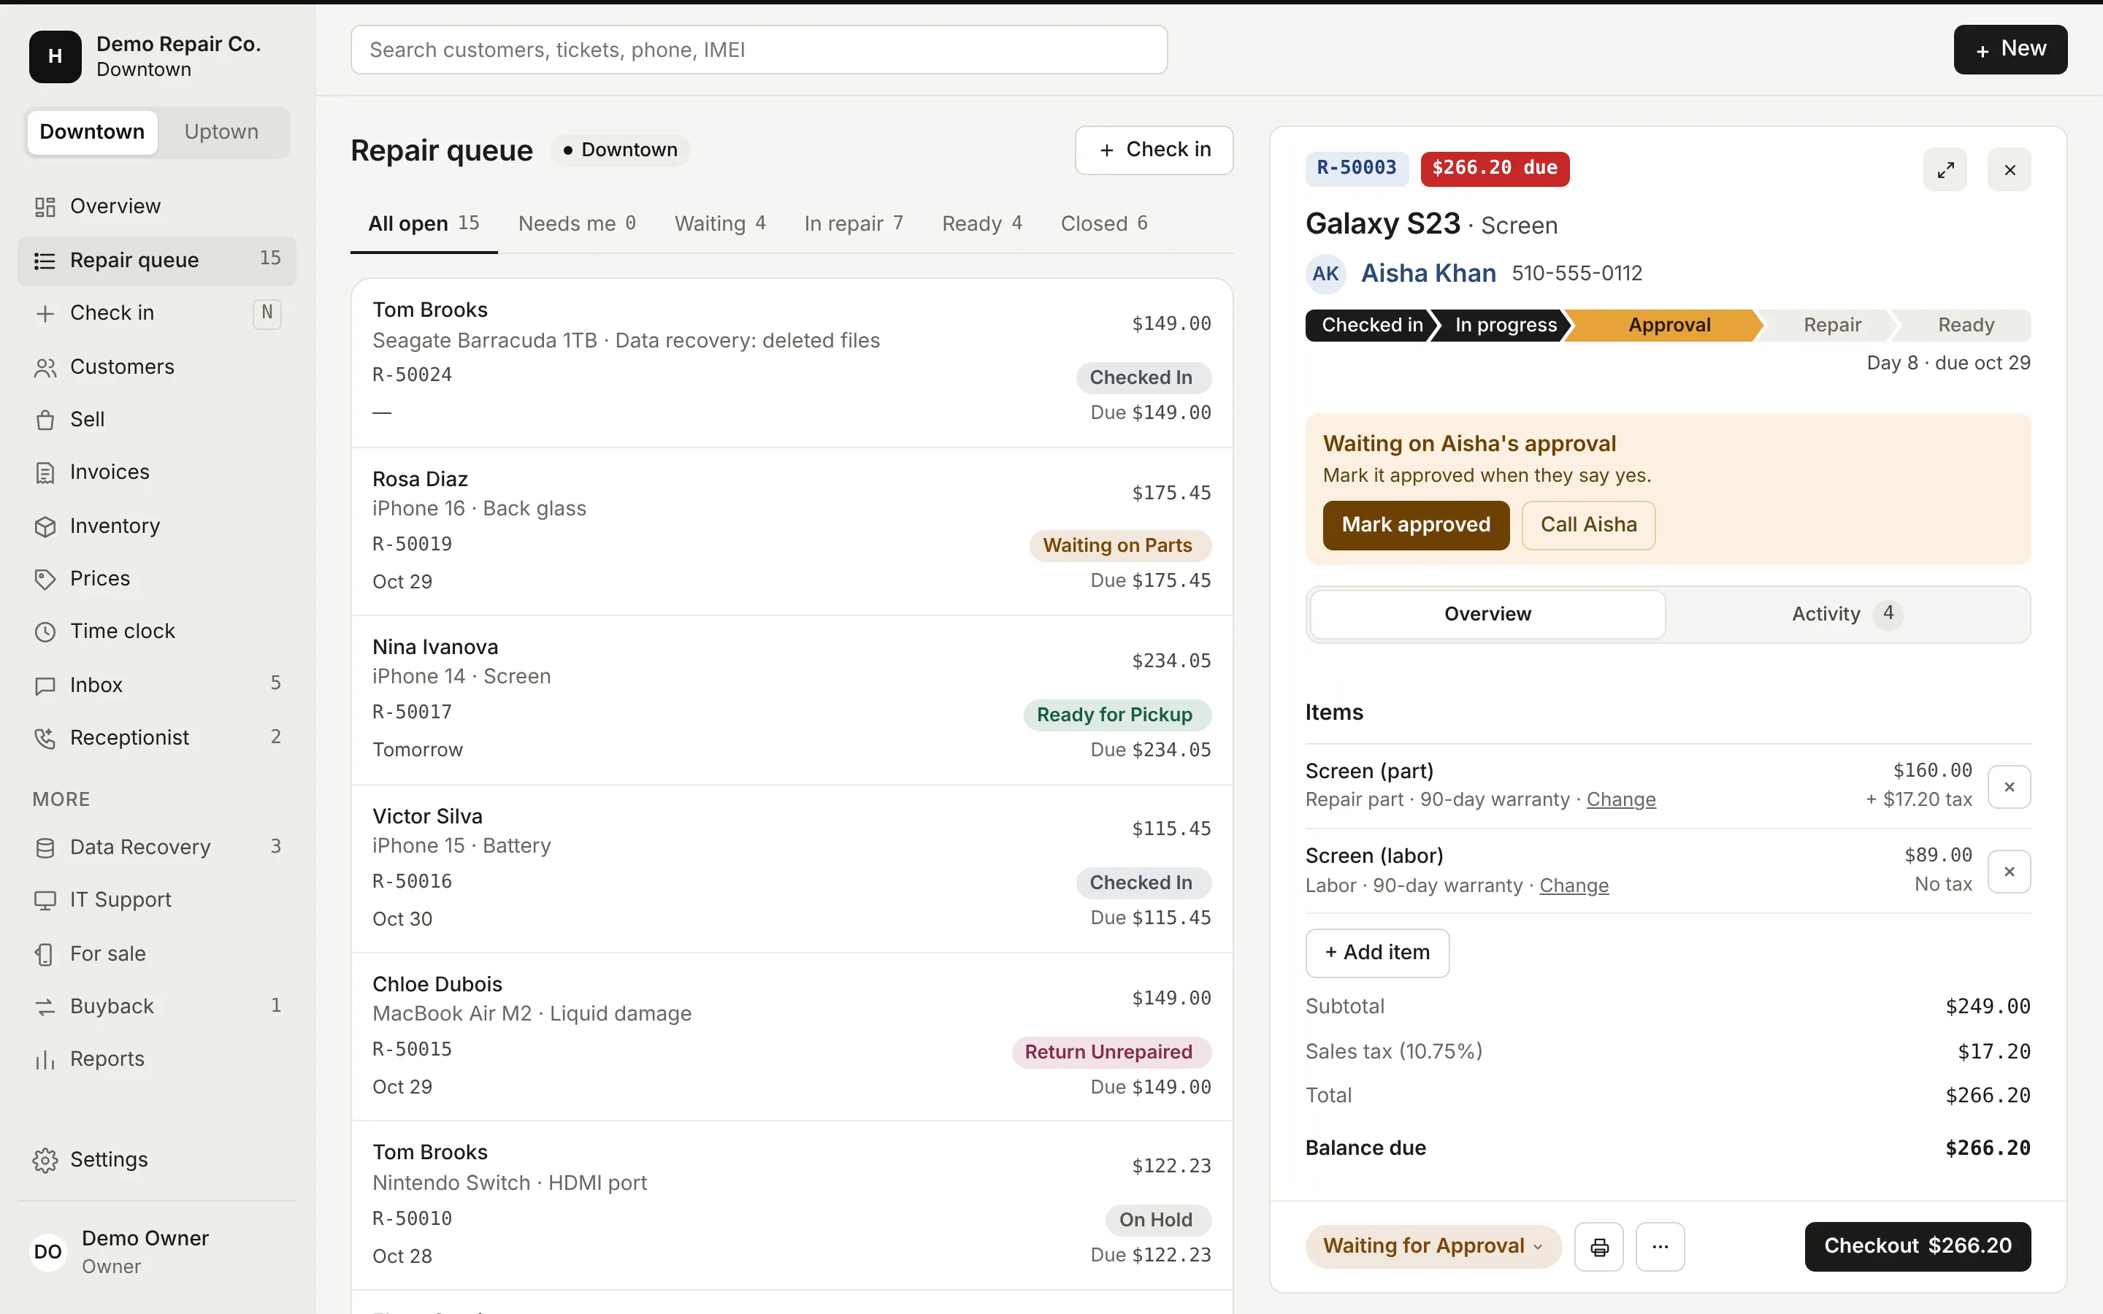Switch location toggle to Uptown
Image resolution: width=2103 pixels, height=1314 pixels.
[x=221, y=132]
